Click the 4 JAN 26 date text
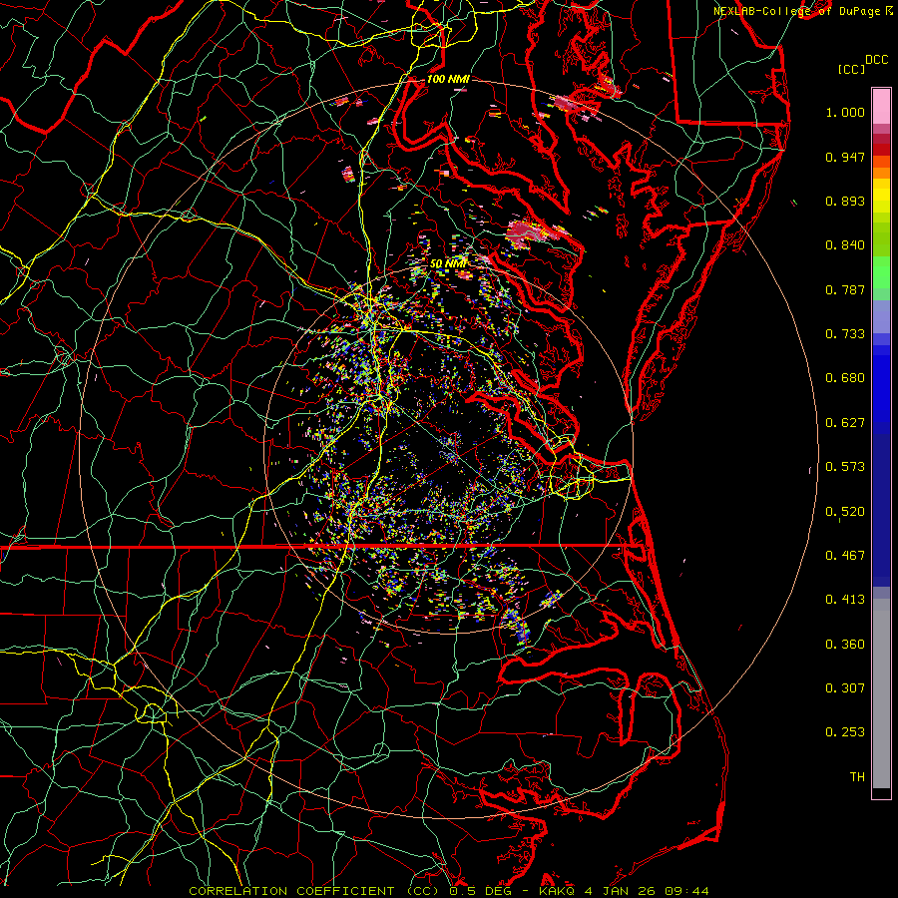The height and width of the screenshot is (898, 898). (621, 891)
